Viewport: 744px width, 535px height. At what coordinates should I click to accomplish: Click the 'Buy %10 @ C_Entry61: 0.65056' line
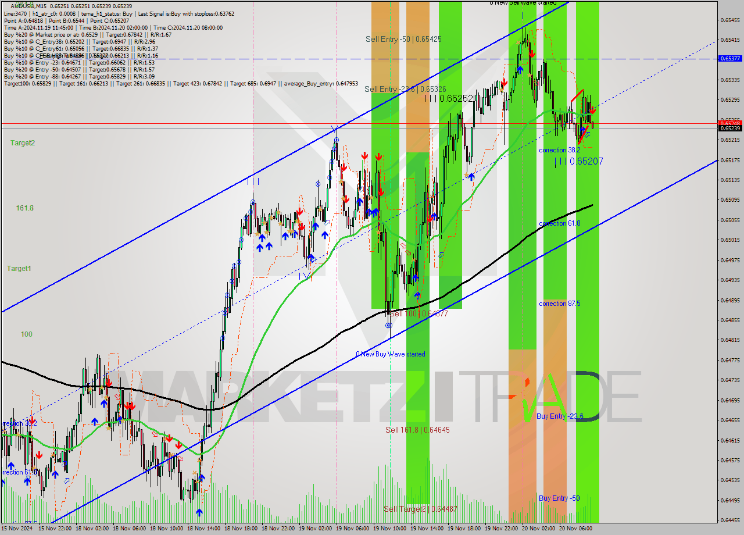click(81, 49)
